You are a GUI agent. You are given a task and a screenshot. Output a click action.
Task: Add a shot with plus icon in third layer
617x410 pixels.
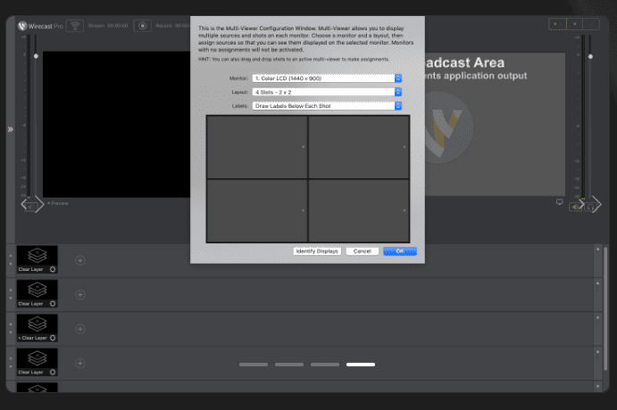[80, 329]
